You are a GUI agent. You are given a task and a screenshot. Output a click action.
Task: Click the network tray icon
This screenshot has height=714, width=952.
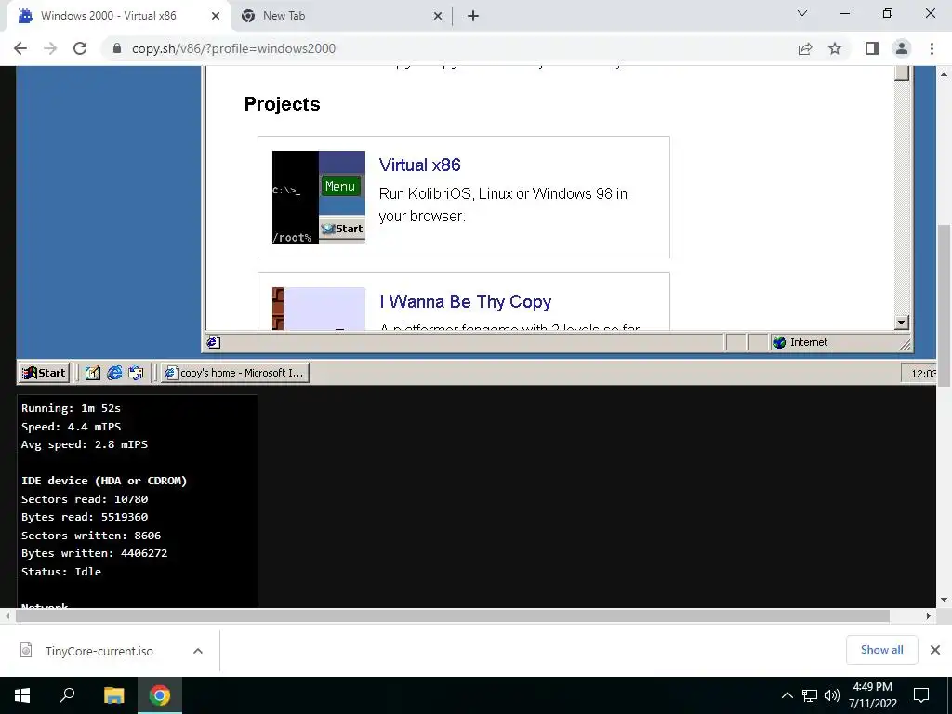pos(810,695)
